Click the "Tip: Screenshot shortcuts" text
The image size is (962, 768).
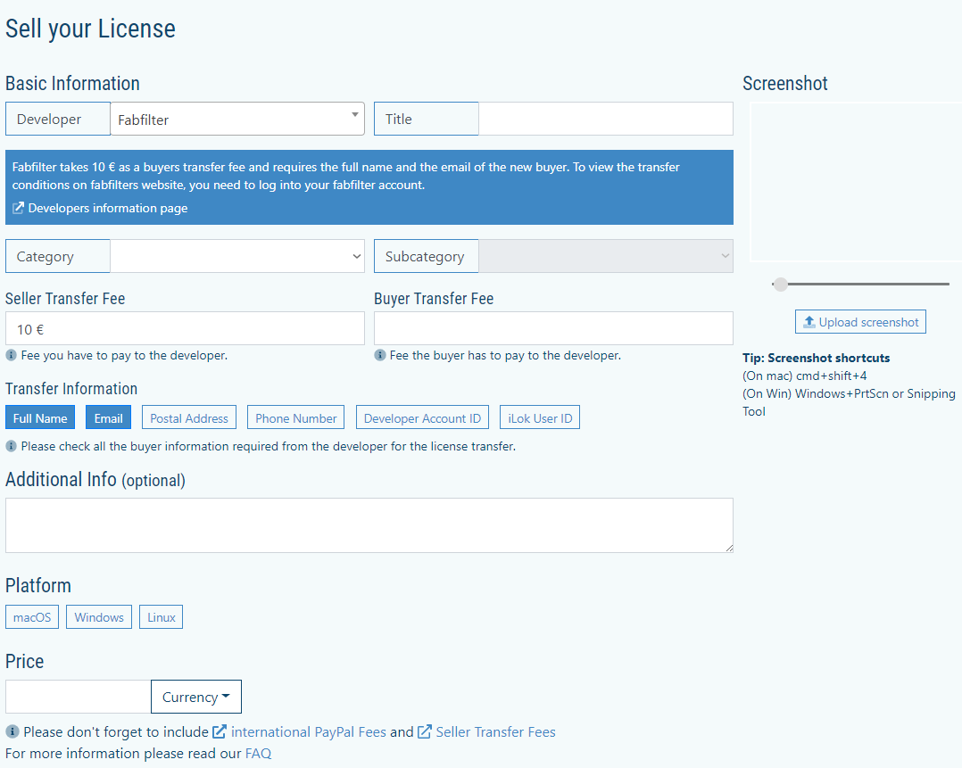pos(816,358)
